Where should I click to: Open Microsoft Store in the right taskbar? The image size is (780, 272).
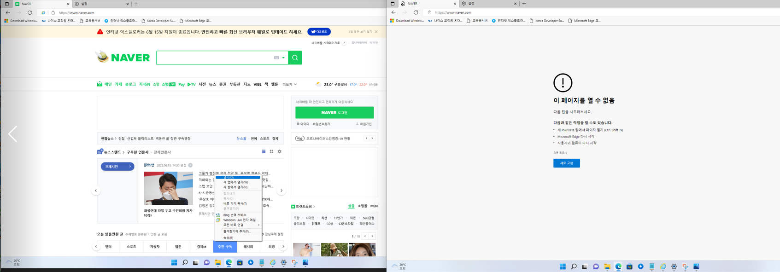[629, 266]
